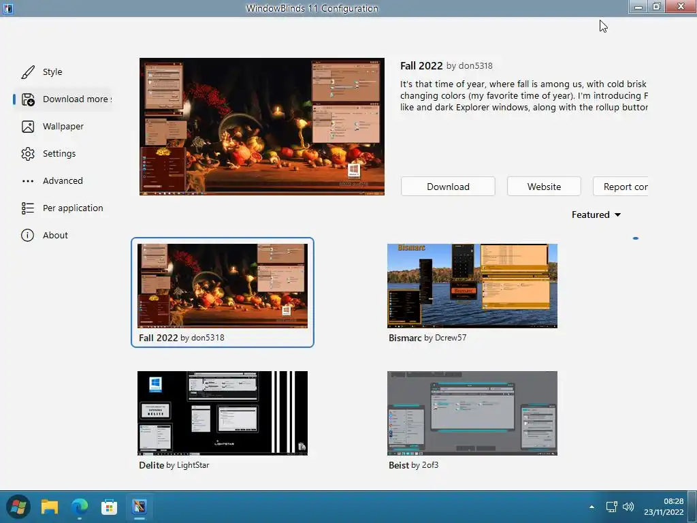This screenshot has height=523, width=697.
Task: Click the Beist by 2of3 caption
Action: point(413,465)
